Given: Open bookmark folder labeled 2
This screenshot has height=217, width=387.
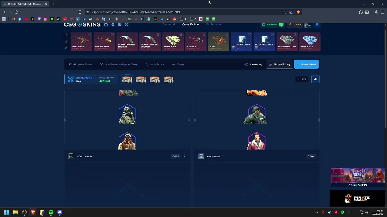Looking at the screenshot, I should click(x=193, y=19).
